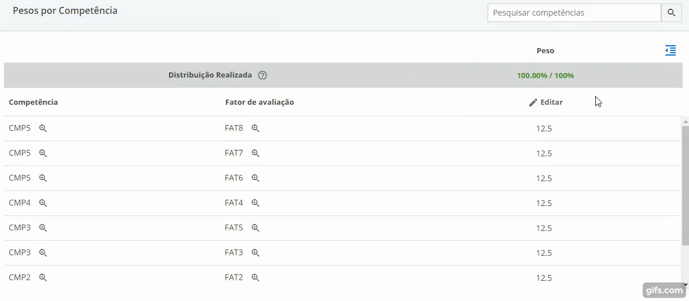Click the 12.5 weight in FAT8 row

tap(544, 129)
